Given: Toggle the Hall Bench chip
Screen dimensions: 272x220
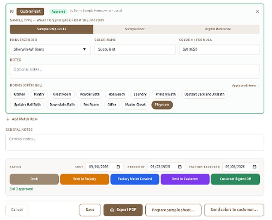Looking at the screenshot, I should click(116, 94).
